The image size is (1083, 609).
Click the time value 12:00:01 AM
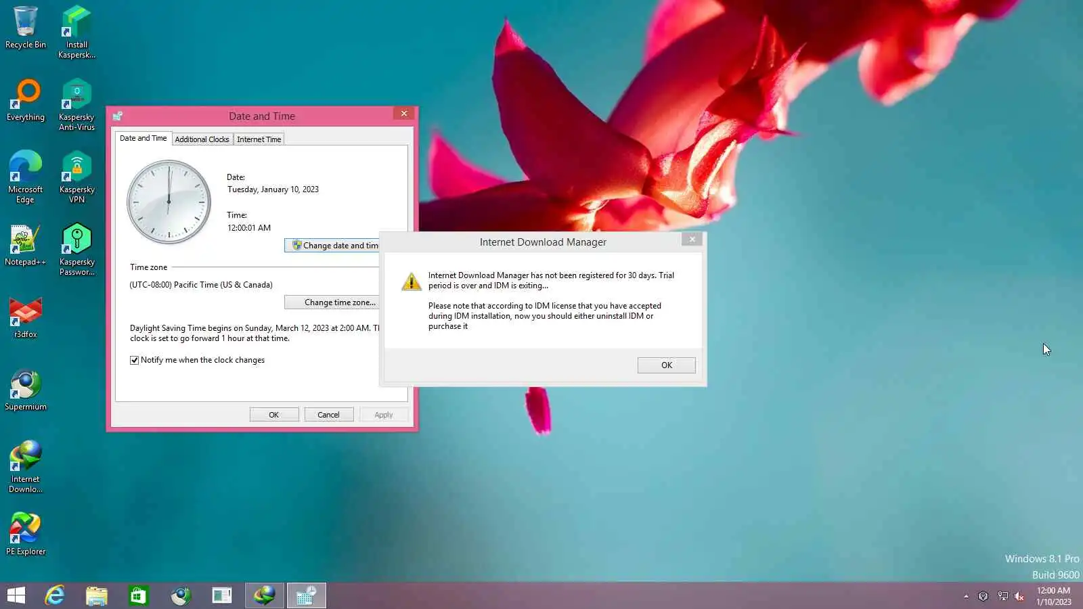(x=249, y=228)
